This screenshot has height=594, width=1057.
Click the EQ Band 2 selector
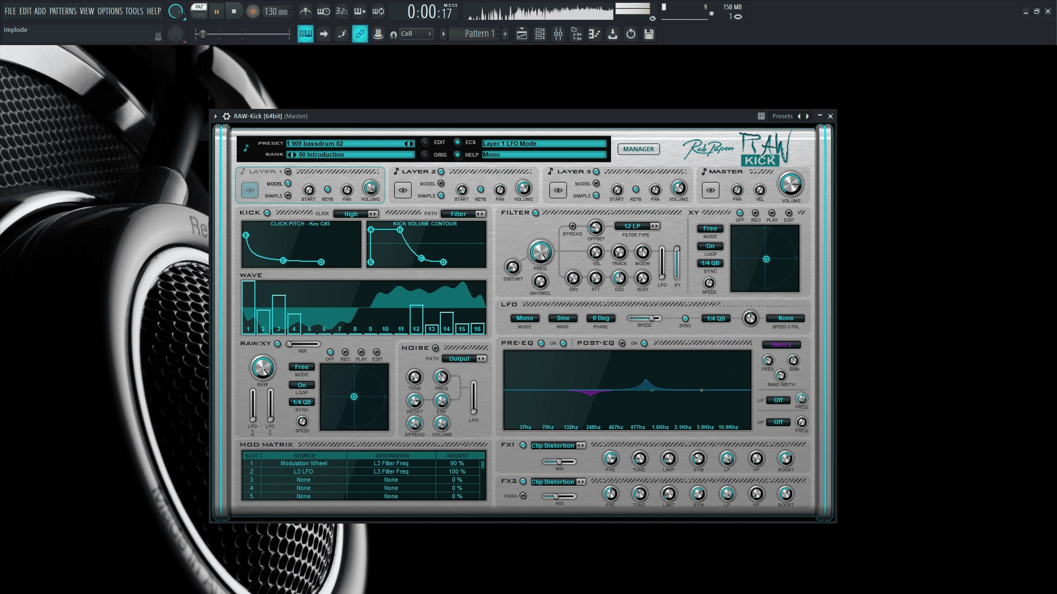pyautogui.click(x=781, y=345)
